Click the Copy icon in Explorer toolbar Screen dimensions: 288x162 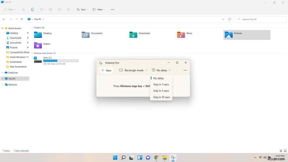(x=33, y=9)
